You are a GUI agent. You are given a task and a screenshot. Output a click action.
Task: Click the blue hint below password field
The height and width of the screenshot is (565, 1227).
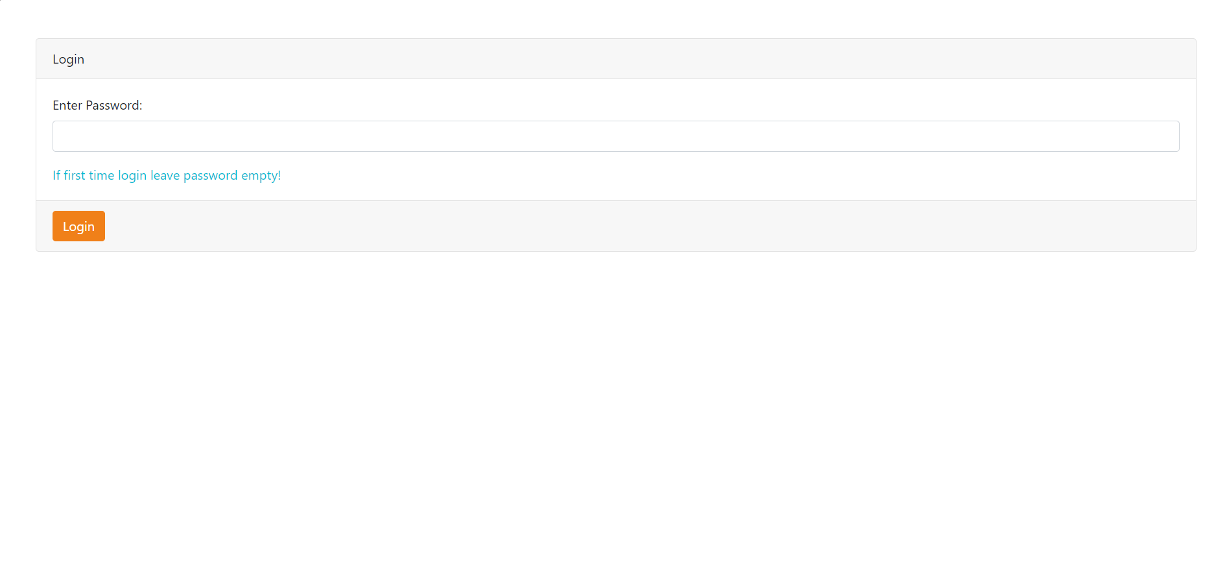(167, 175)
